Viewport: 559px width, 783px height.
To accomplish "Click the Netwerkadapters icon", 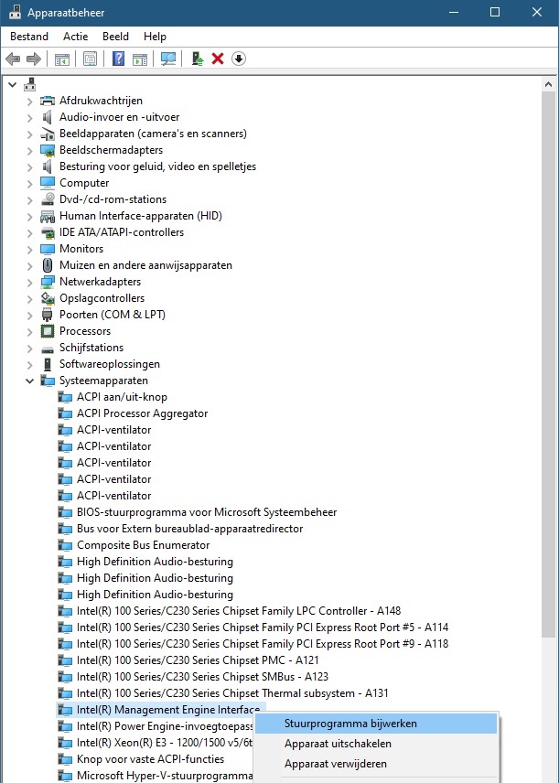I will pos(48,282).
